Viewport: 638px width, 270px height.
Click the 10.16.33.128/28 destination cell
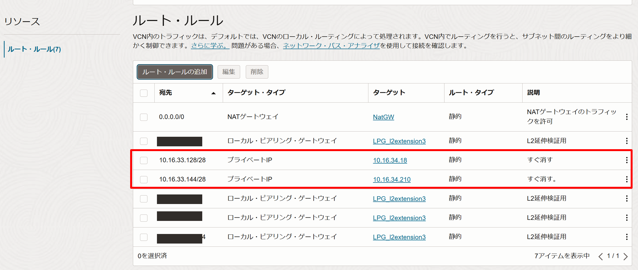tap(182, 160)
